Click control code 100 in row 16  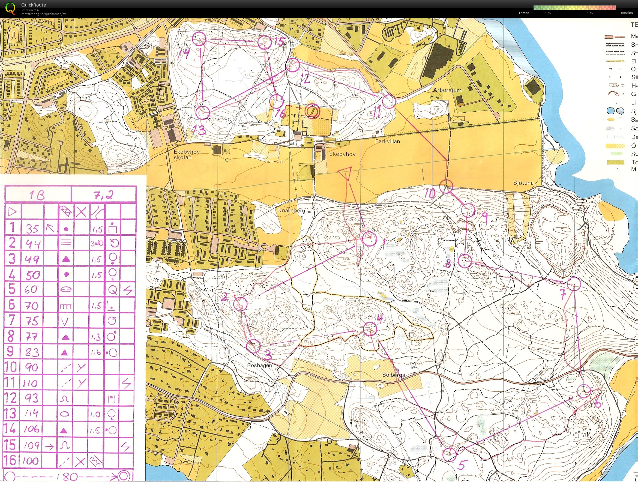tap(31, 460)
